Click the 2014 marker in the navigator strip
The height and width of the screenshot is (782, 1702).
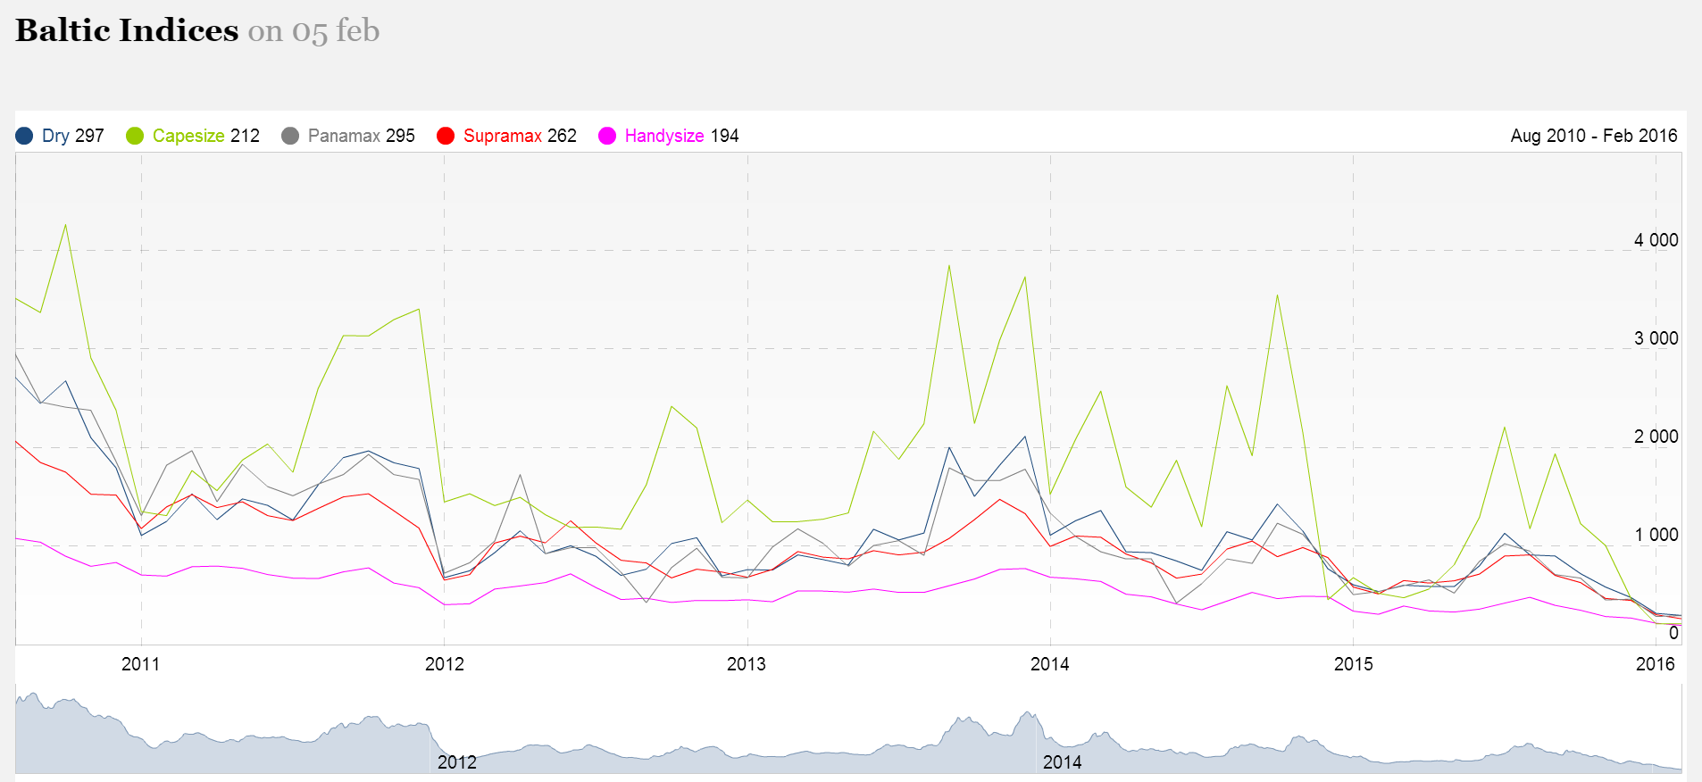1062,762
